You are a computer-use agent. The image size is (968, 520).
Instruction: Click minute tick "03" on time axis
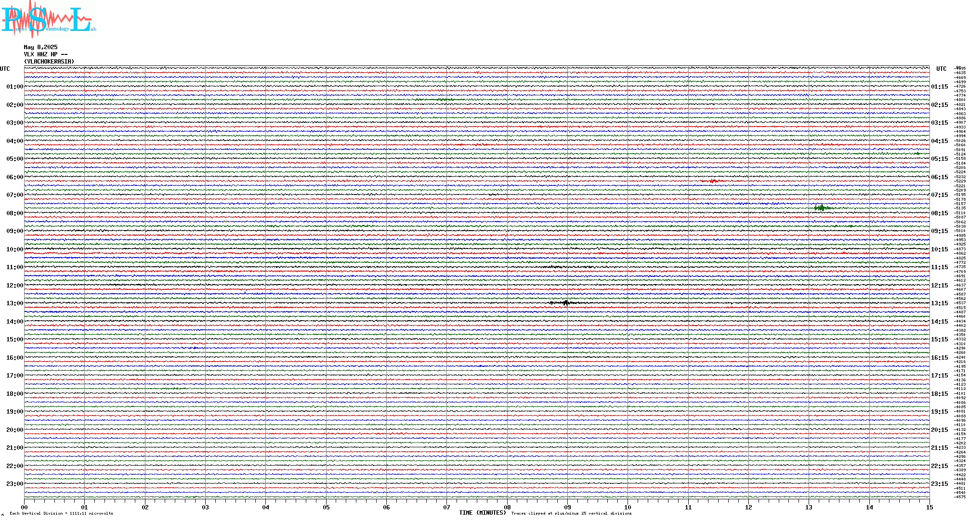click(206, 507)
